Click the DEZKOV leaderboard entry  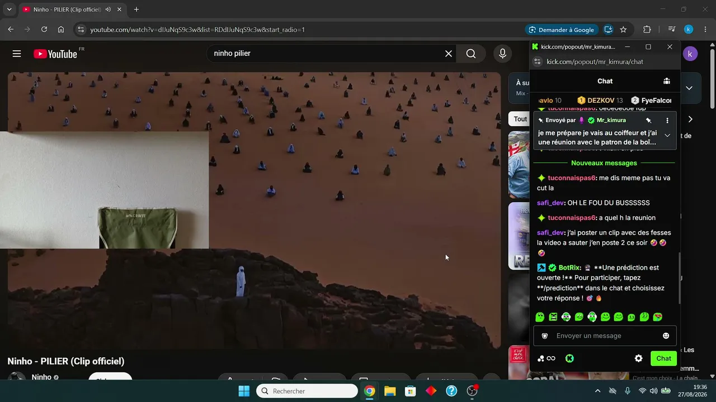point(600,100)
